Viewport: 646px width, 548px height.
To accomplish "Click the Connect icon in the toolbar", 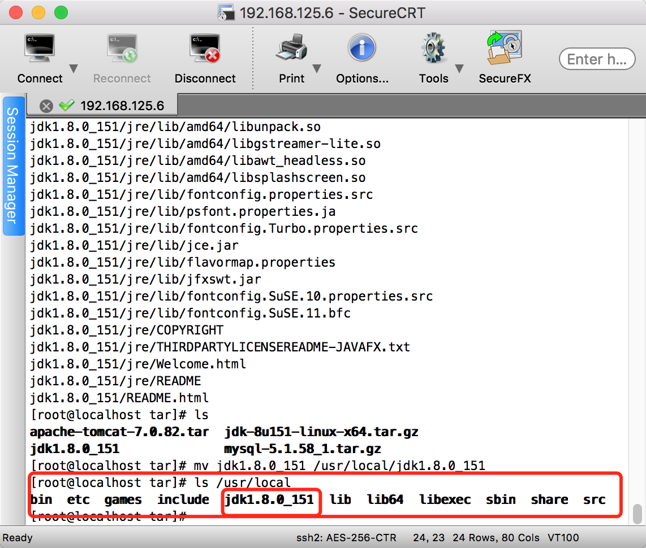I will 39,47.
